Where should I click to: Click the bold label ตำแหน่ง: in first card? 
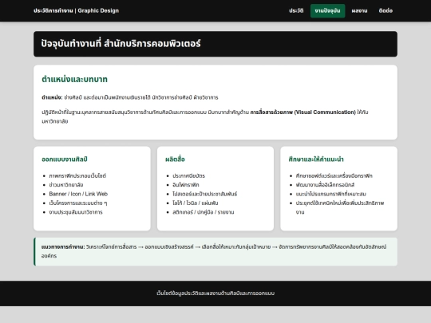point(52,97)
